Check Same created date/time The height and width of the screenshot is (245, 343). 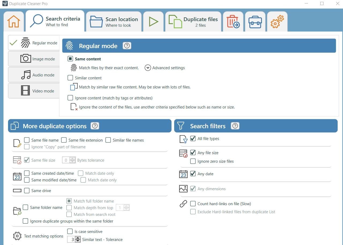27,173
